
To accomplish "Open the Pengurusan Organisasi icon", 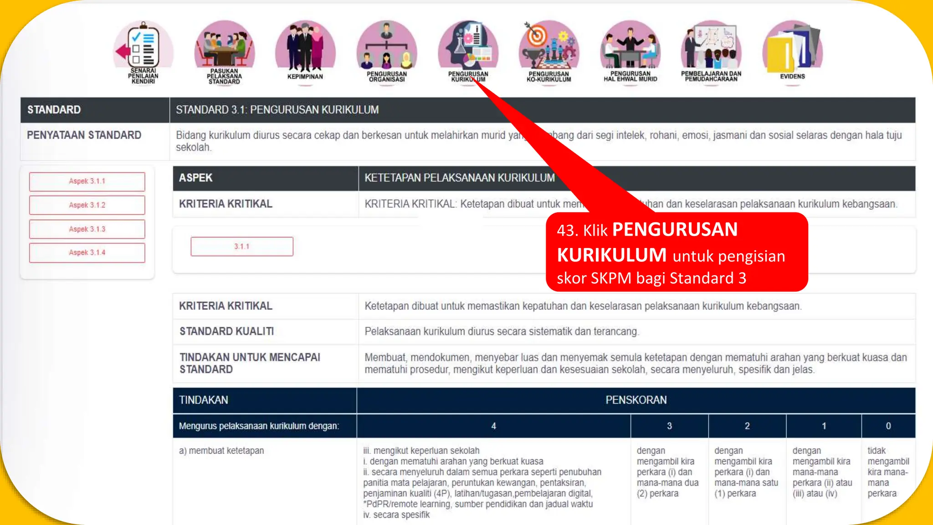I will [x=387, y=51].
